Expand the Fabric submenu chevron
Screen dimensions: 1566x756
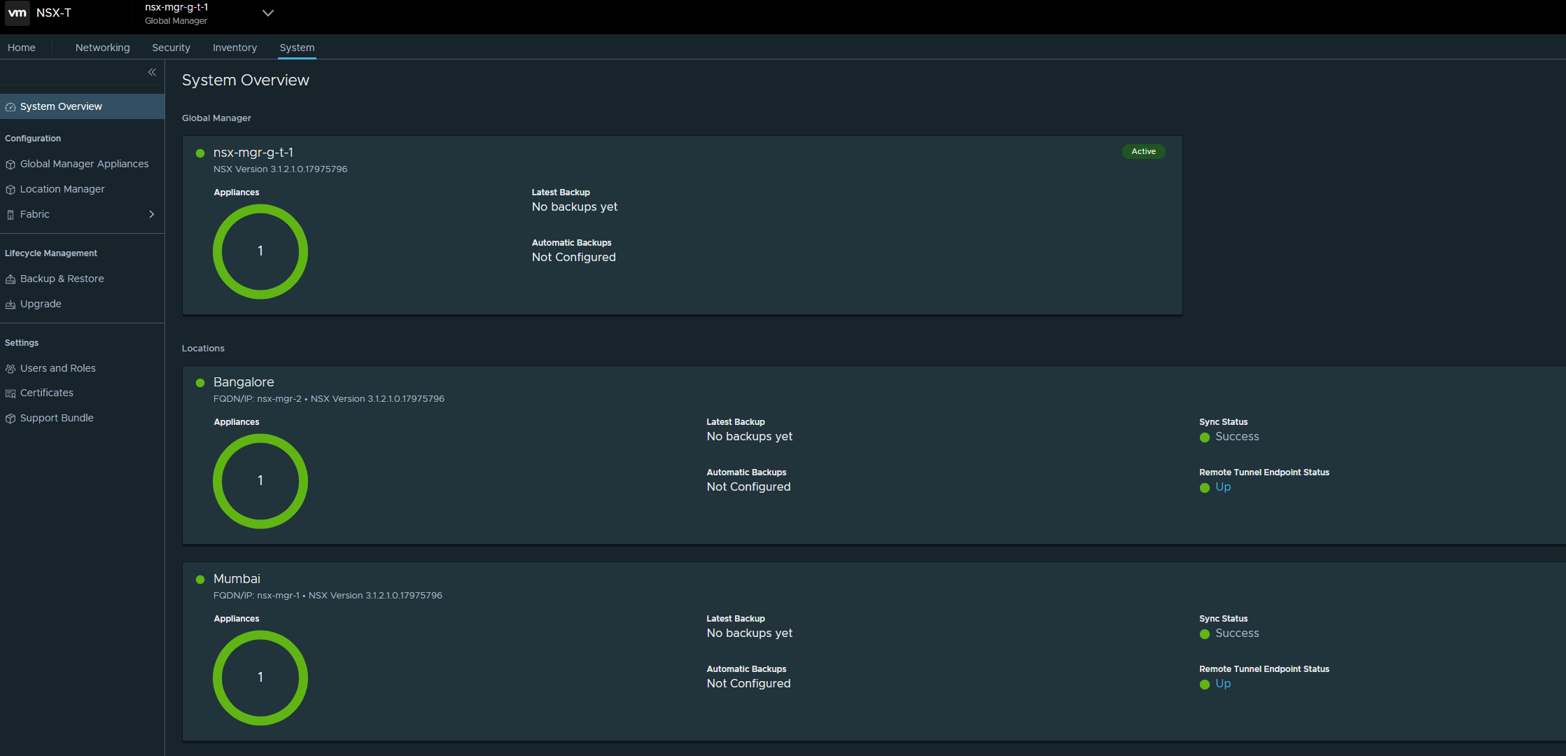(151, 214)
